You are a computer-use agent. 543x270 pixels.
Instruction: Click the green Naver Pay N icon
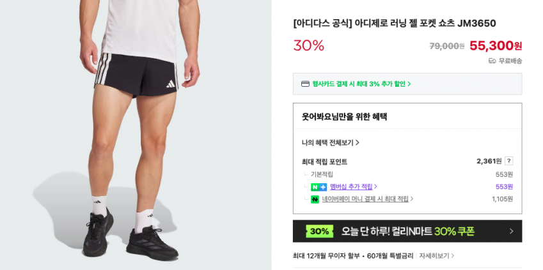pyautogui.click(x=315, y=200)
